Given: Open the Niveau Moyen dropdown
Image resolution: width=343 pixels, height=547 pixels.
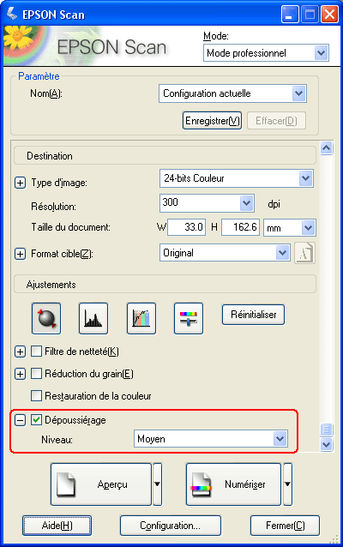Looking at the screenshot, I should (211, 438).
